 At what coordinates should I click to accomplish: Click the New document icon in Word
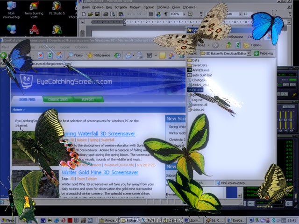pos(84,14)
